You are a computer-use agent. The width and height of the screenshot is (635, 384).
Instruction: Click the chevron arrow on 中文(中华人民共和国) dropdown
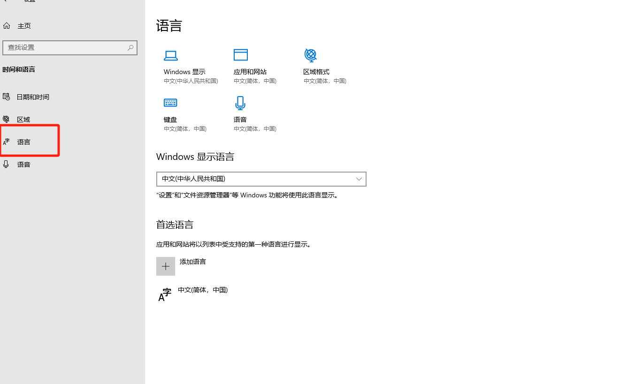[359, 179]
